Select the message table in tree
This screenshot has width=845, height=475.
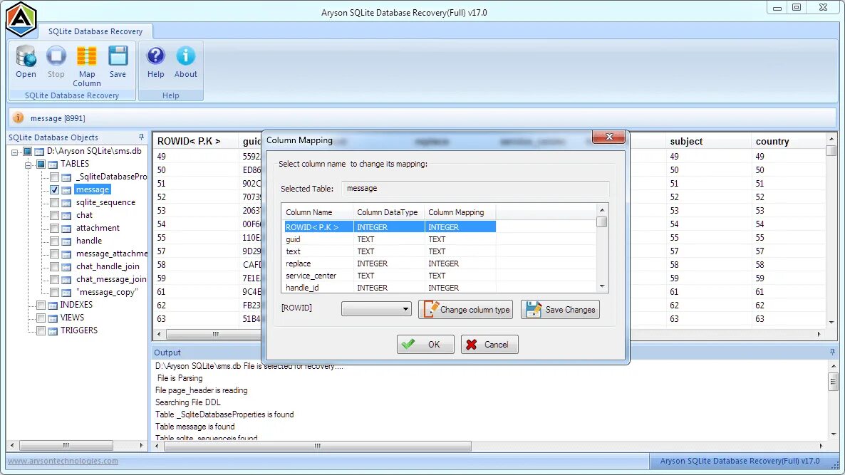point(92,189)
